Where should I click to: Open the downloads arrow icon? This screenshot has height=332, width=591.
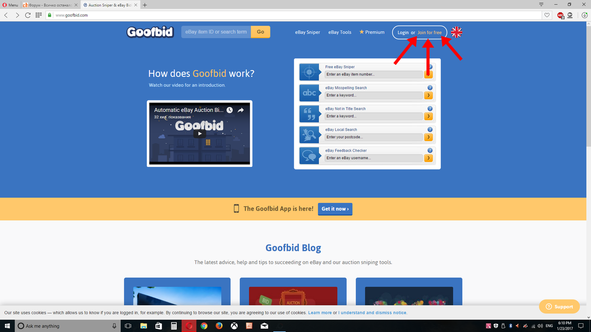pyautogui.click(x=585, y=15)
